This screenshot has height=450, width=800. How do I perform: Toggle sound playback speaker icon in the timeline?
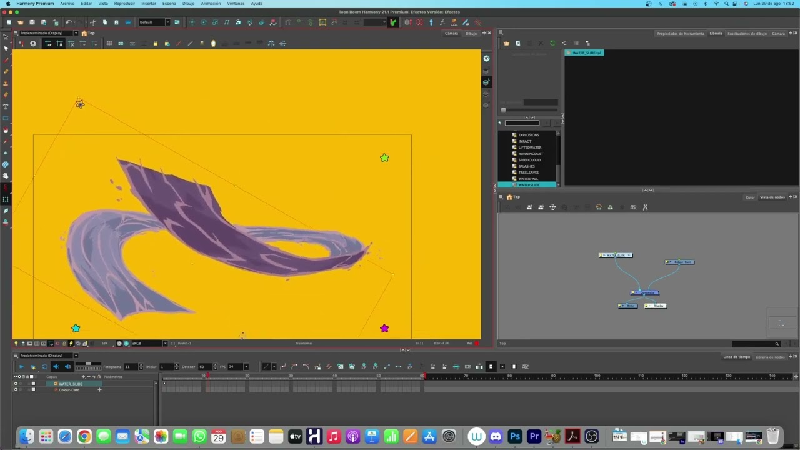56,367
